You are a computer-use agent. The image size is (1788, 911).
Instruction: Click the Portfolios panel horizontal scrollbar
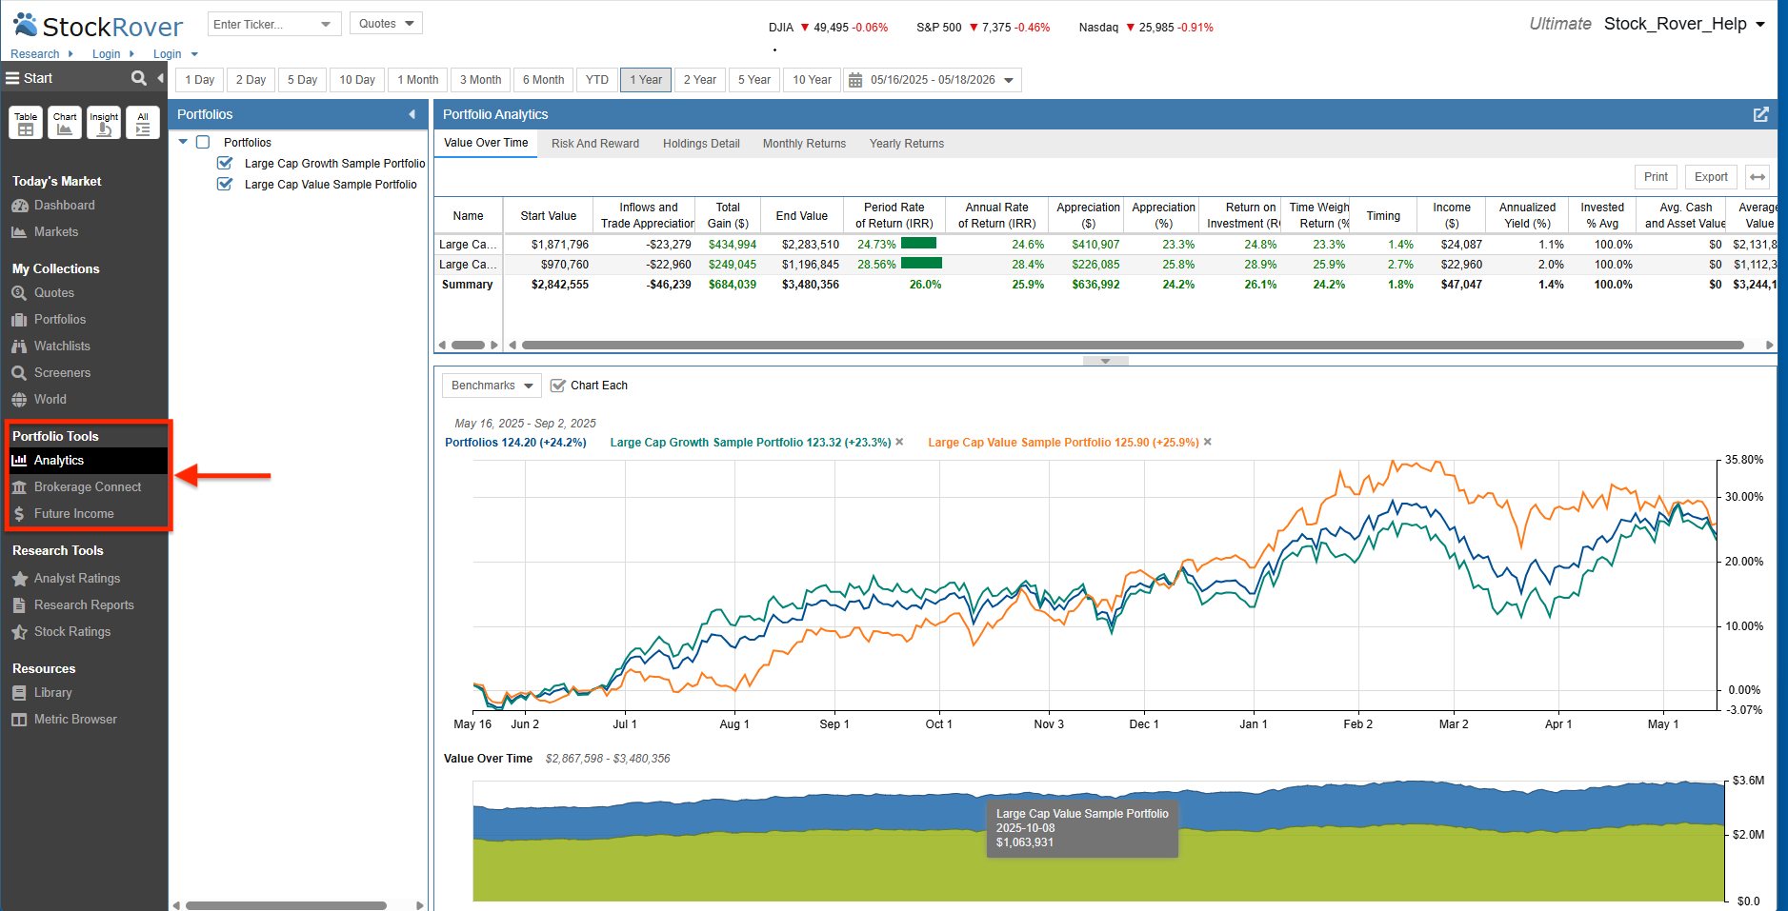tap(286, 905)
